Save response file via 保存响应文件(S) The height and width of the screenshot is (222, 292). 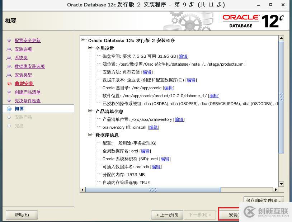click(264, 200)
